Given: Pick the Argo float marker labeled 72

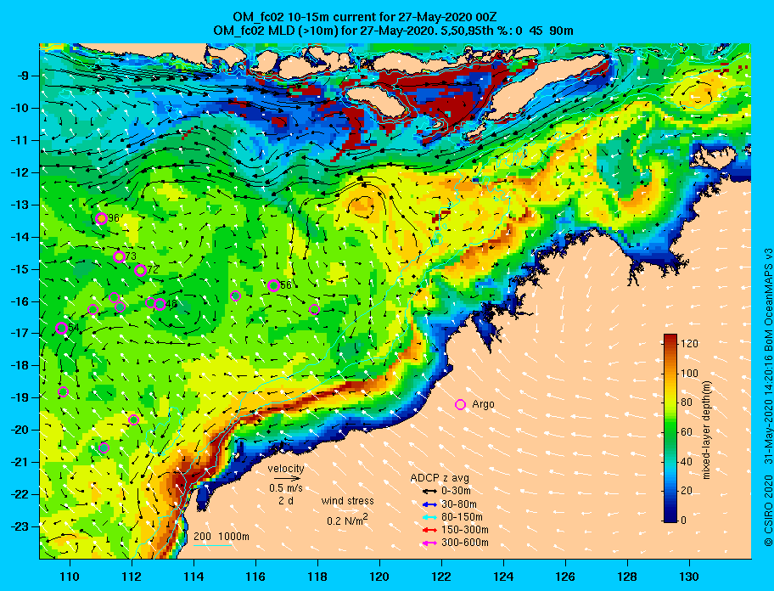Looking at the screenshot, I should pyautogui.click(x=140, y=270).
